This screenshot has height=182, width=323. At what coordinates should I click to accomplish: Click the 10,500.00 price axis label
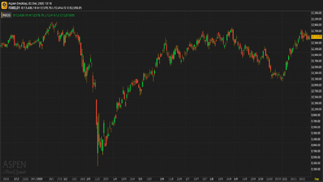point(317,97)
